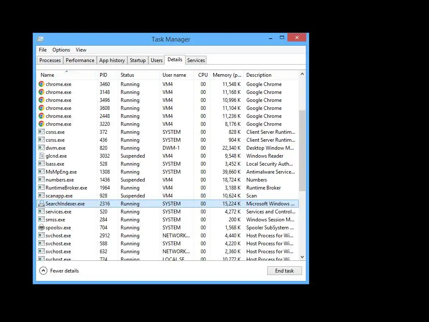Click the RuntimeBroker.exe process icon

coord(41,187)
